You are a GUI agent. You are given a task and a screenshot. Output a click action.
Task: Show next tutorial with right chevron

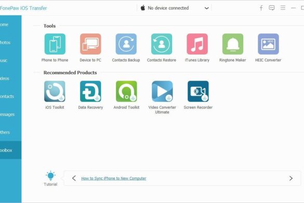pyautogui.click(x=291, y=178)
